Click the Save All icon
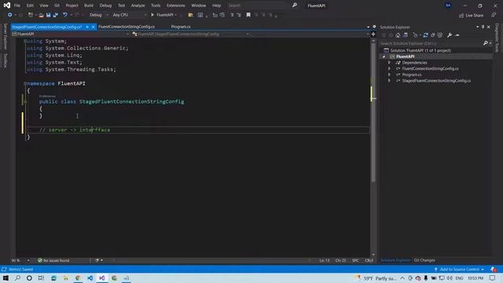 coord(56,15)
